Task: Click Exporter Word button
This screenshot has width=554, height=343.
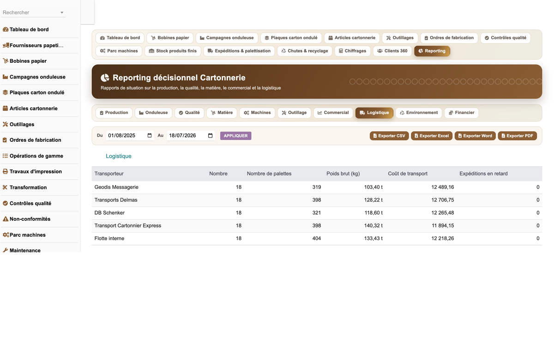Action: (475, 136)
